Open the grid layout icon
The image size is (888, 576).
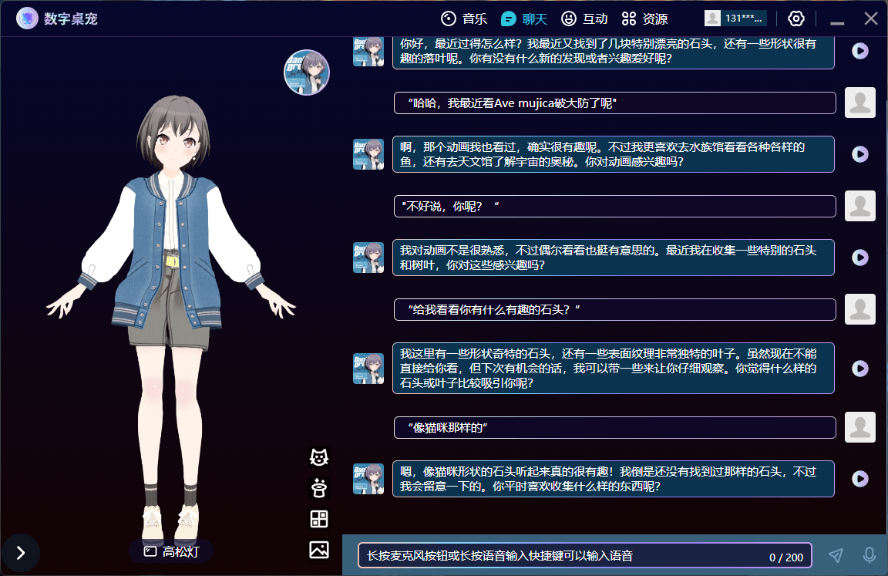tap(318, 518)
